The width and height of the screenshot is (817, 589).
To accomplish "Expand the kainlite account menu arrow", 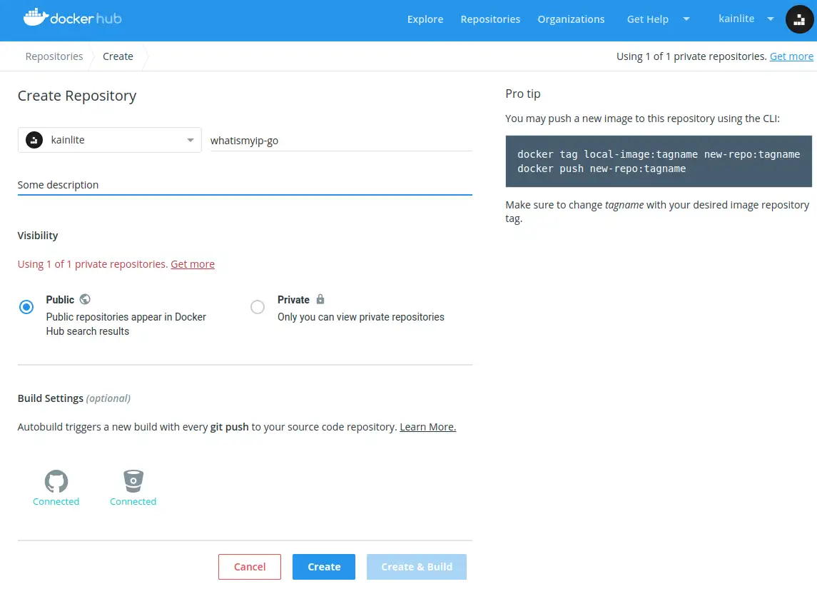I will (x=770, y=19).
